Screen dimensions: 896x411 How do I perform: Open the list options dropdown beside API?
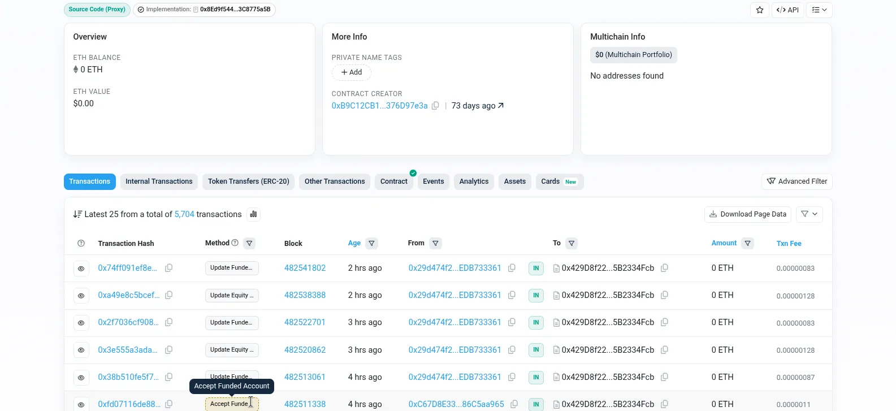click(x=820, y=10)
